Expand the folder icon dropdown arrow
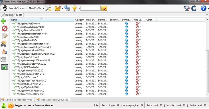This screenshot has height=109, width=209. tap(62, 8)
